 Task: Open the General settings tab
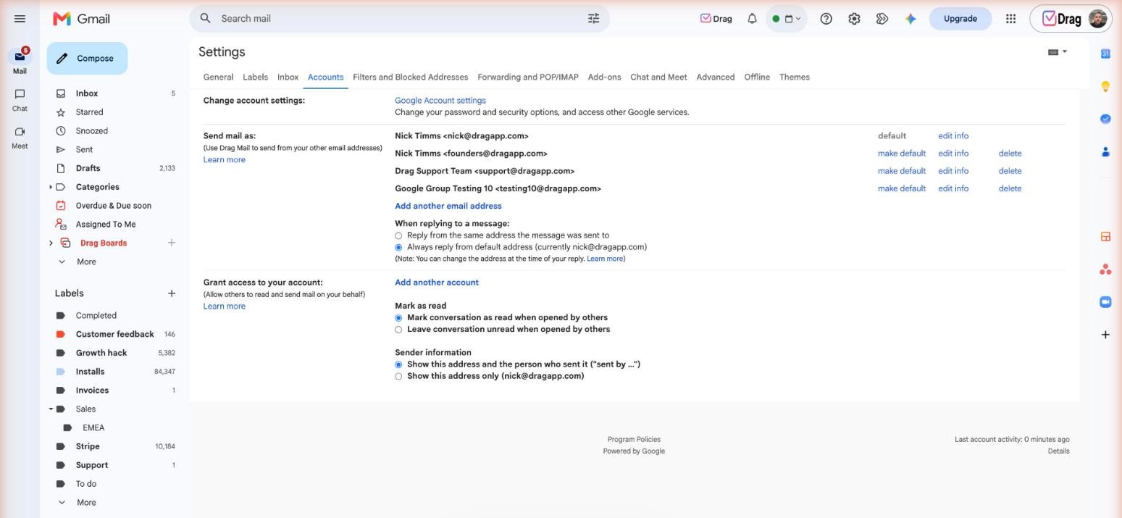point(218,77)
